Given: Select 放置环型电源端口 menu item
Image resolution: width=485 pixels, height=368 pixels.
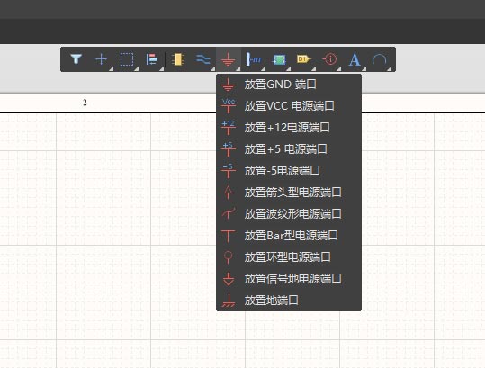Looking at the screenshot, I should 289,257.
